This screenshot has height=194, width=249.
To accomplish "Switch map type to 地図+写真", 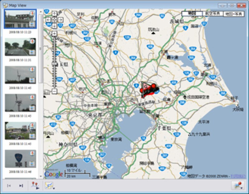I will [234, 14].
